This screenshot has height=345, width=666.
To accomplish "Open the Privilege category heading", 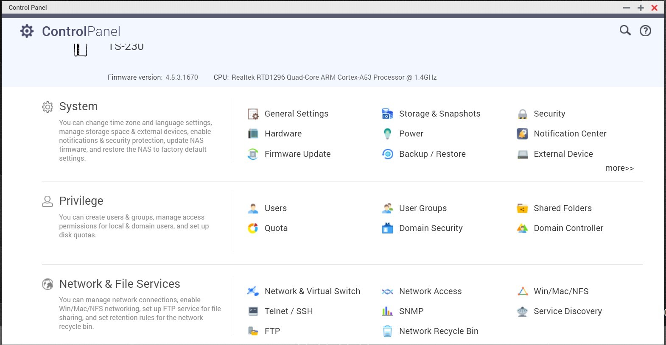I will [81, 201].
